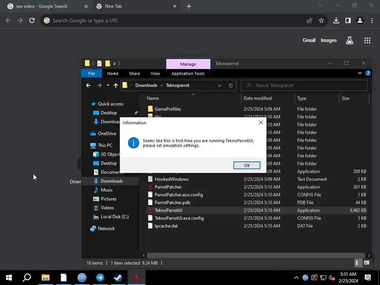Open a new Chrome tab
Image resolution: width=380 pixels, height=285 pixels.
pos(189,7)
